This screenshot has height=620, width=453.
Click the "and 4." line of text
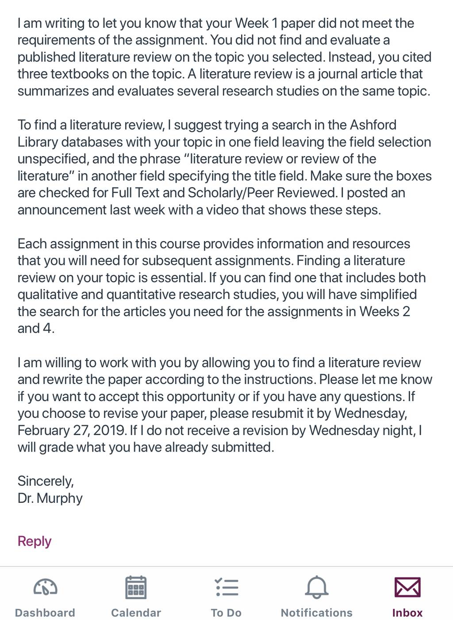tap(36, 329)
